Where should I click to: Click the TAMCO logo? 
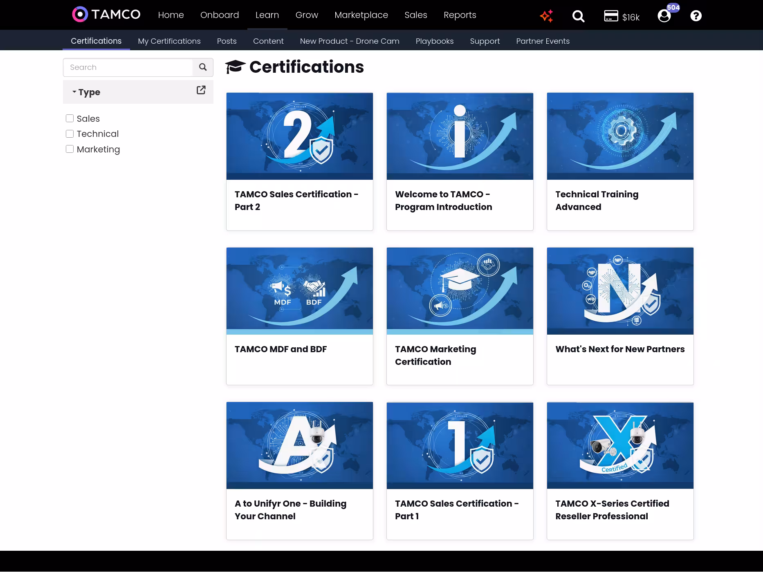click(x=106, y=15)
